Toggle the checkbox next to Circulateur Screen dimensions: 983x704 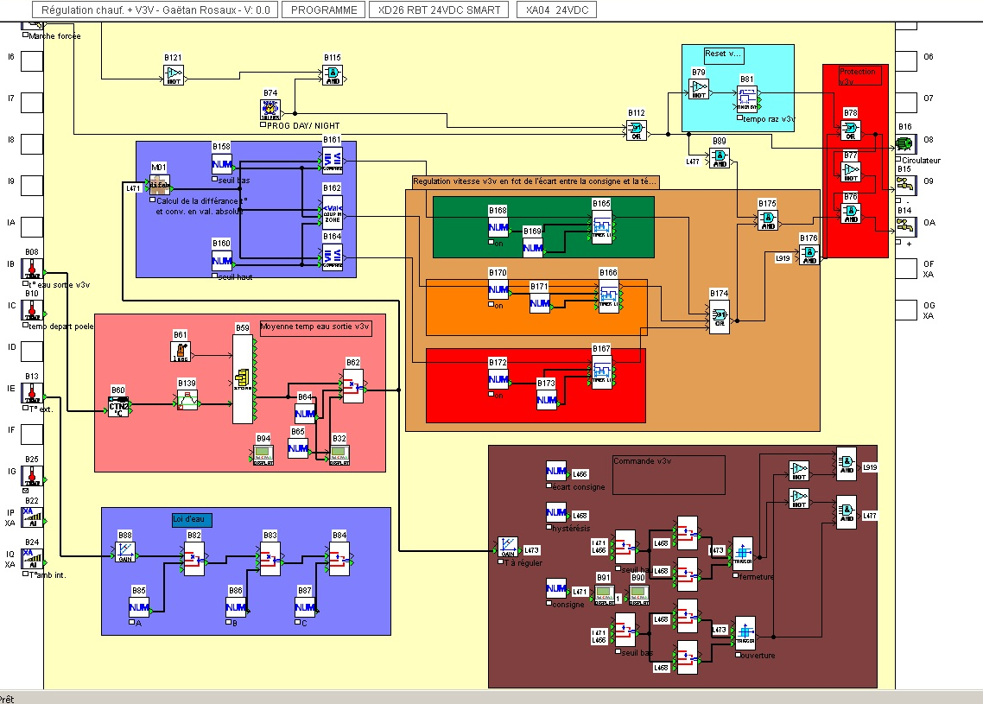click(900, 161)
